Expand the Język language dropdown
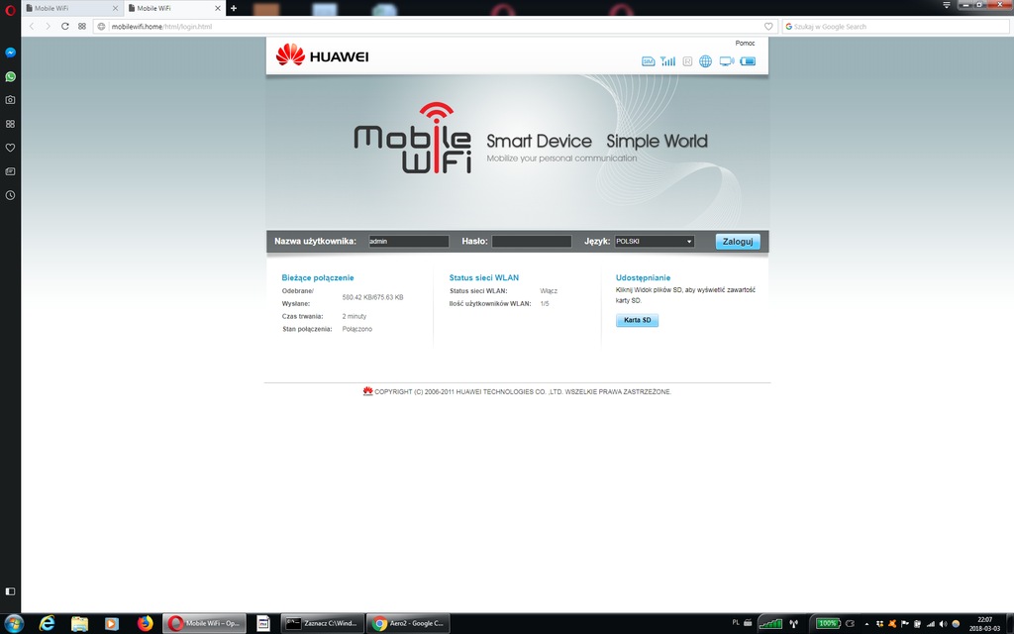The width and height of the screenshot is (1014, 634). coord(655,242)
